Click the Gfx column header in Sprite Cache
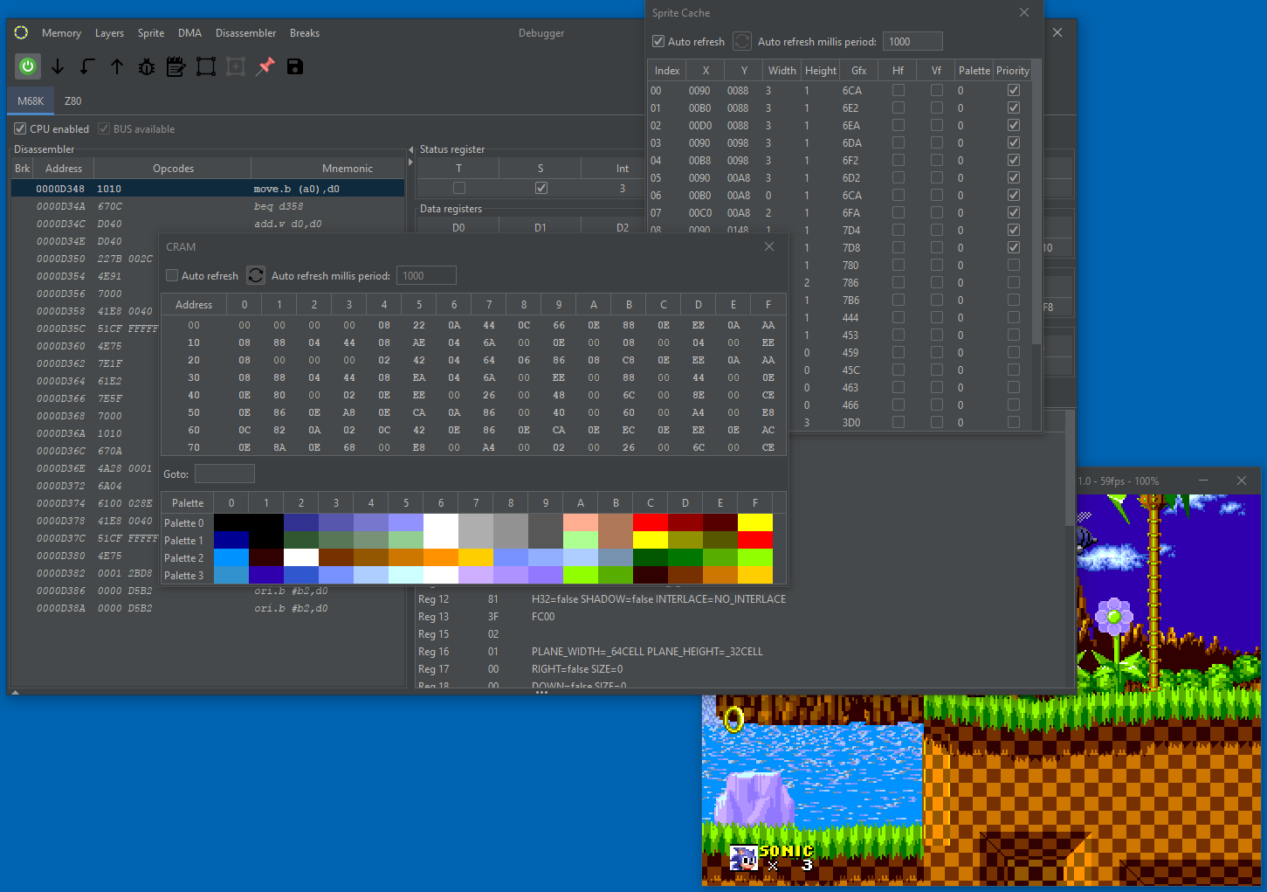Screen dimensions: 1267x892 [859, 70]
